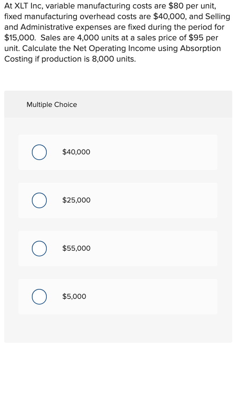The width and height of the screenshot is (245, 398).
Task: Click the $25,000 answer label text
Action: point(76,200)
